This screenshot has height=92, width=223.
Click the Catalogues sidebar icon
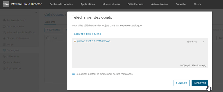[x=4, y=50]
